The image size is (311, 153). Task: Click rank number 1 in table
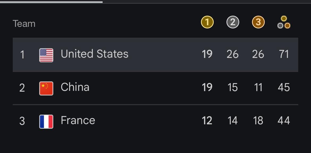22,55
